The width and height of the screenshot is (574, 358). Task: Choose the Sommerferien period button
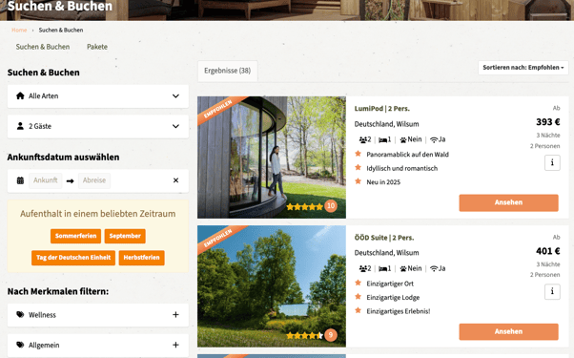pos(75,236)
